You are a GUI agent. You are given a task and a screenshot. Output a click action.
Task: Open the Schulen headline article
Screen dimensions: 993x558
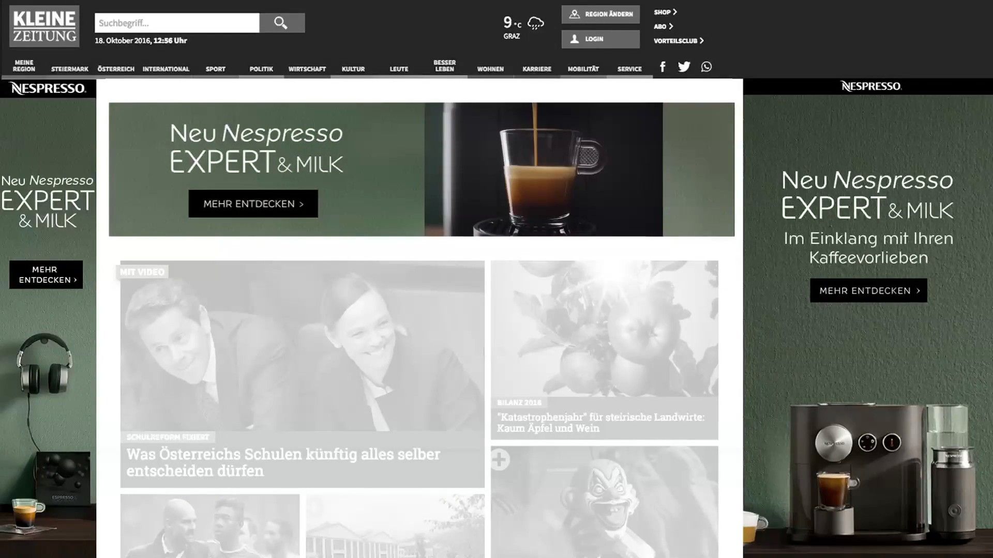pyautogui.click(x=283, y=462)
